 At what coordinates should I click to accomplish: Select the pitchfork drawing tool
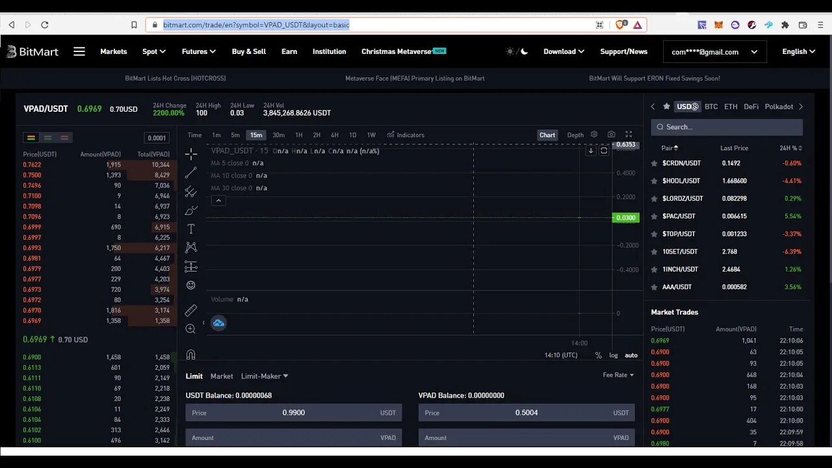pos(190,192)
